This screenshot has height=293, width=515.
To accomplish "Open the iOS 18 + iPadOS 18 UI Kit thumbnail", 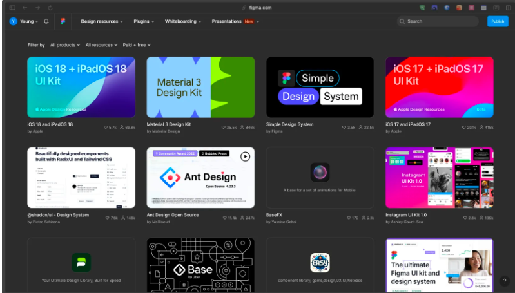I will tap(81, 88).
